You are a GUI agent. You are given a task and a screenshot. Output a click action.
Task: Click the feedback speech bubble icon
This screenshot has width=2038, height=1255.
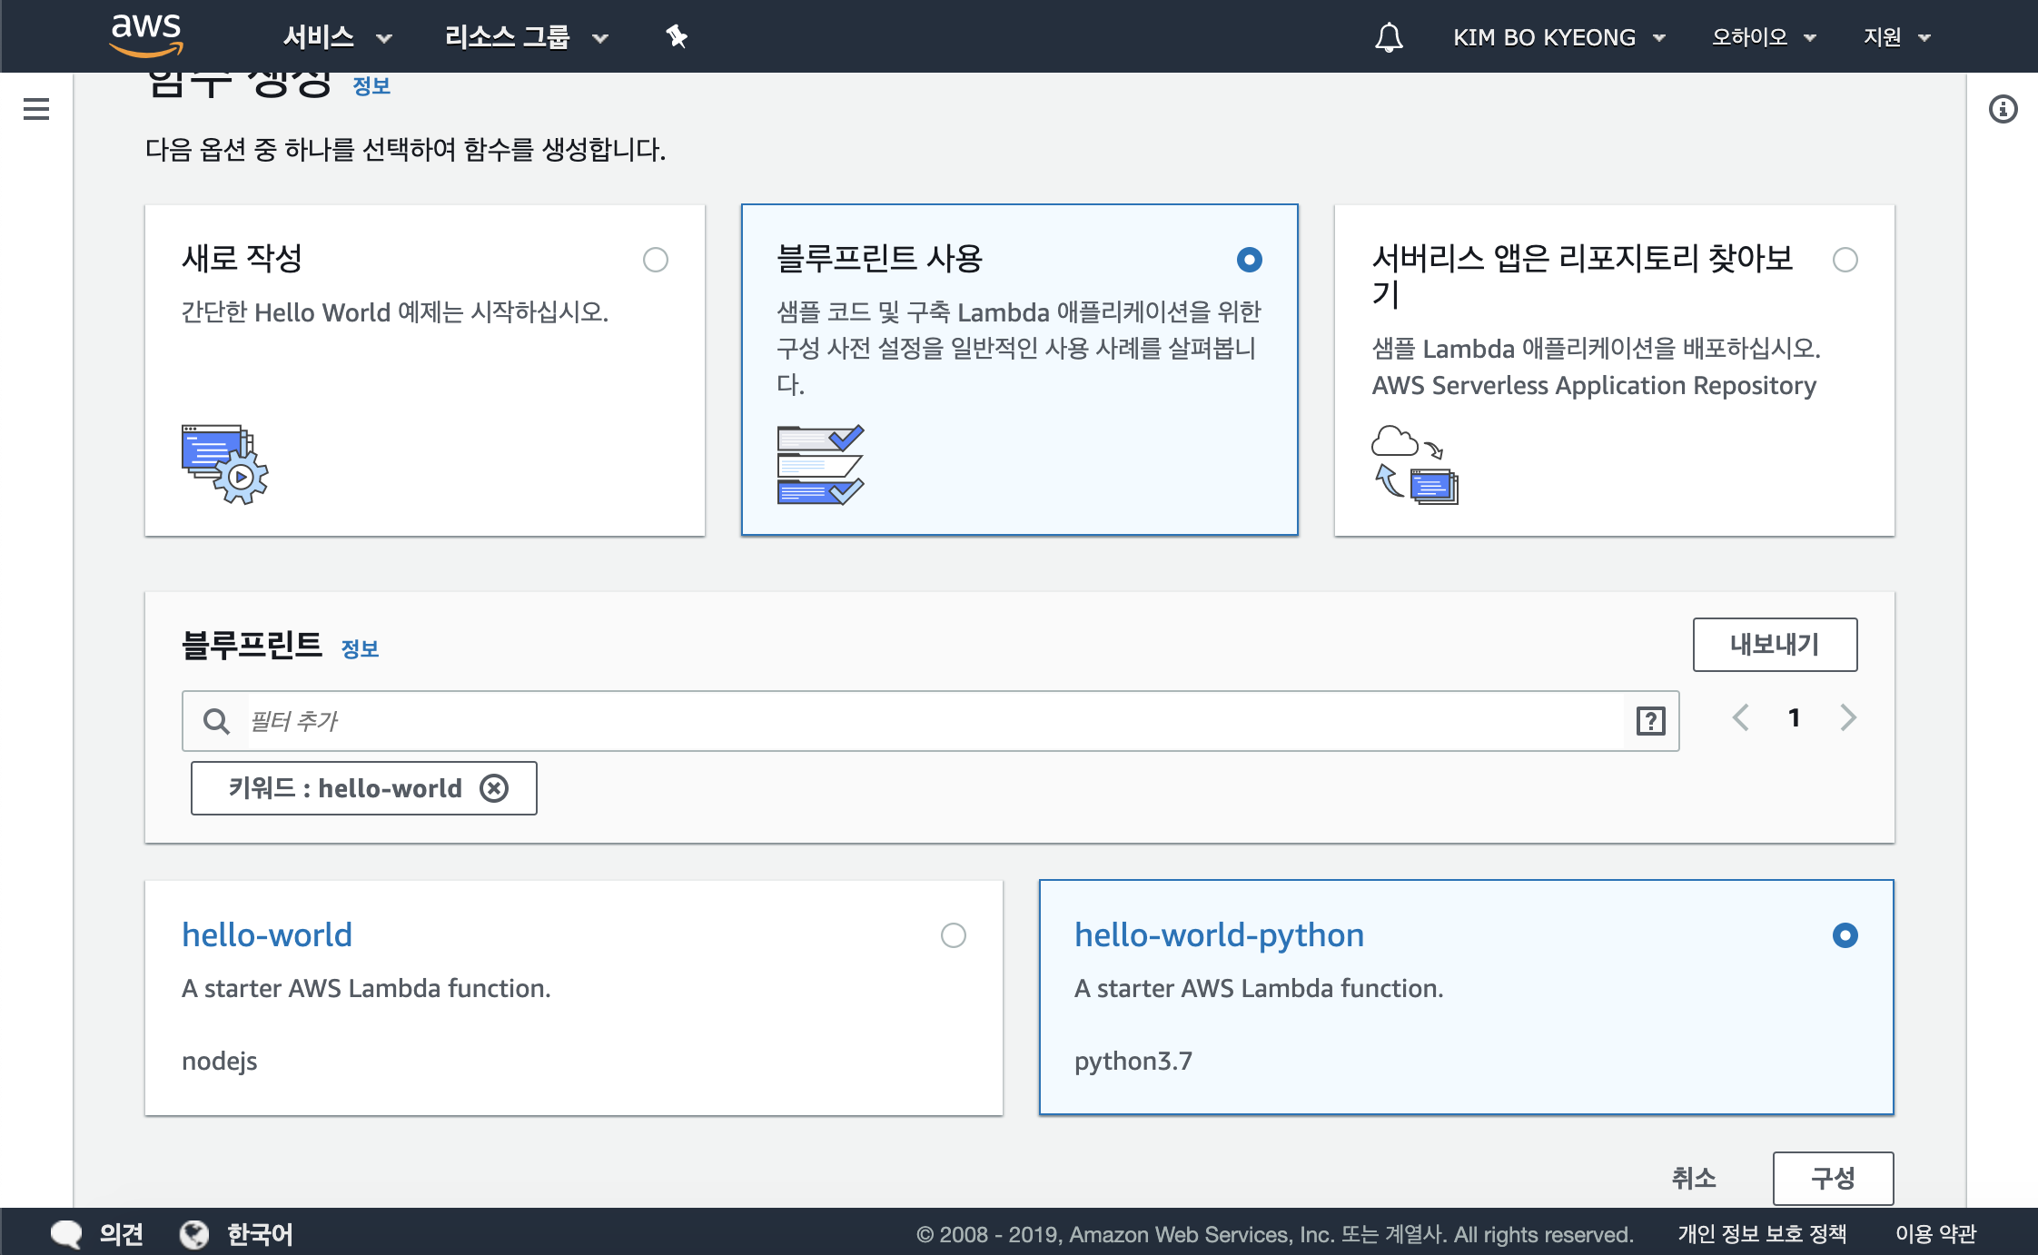pyautogui.click(x=66, y=1234)
